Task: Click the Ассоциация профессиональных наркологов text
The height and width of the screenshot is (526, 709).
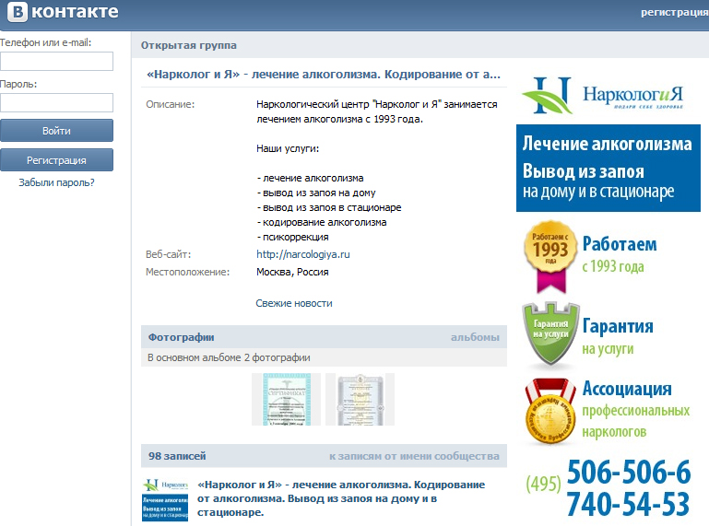Action: (636, 409)
